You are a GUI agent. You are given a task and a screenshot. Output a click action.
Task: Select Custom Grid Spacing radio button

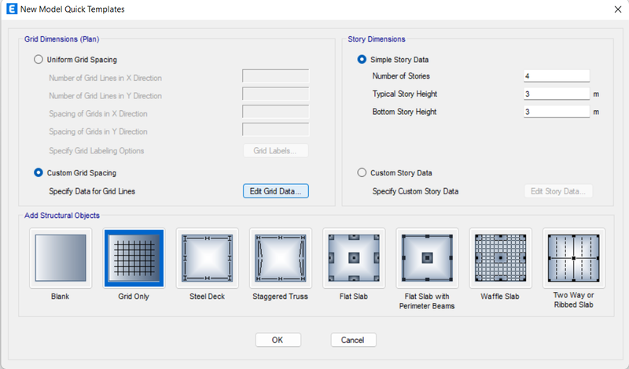click(x=38, y=172)
